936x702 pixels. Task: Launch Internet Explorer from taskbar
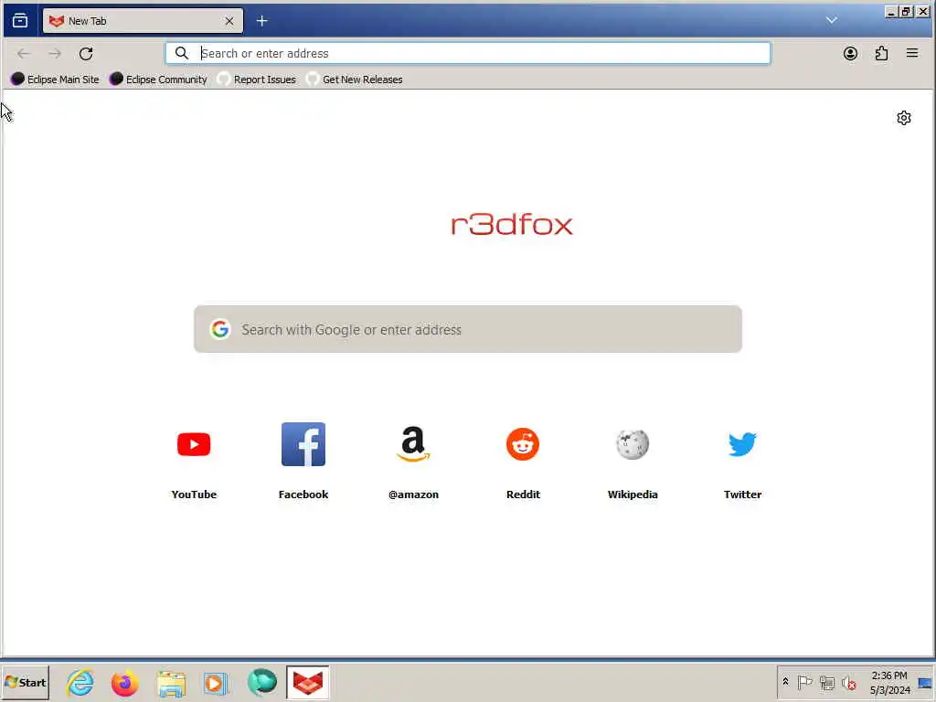[80, 682]
